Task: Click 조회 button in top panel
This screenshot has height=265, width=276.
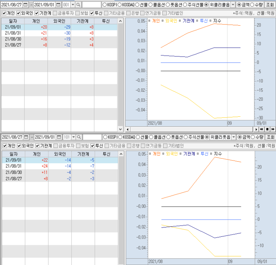Action: coord(270,5)
